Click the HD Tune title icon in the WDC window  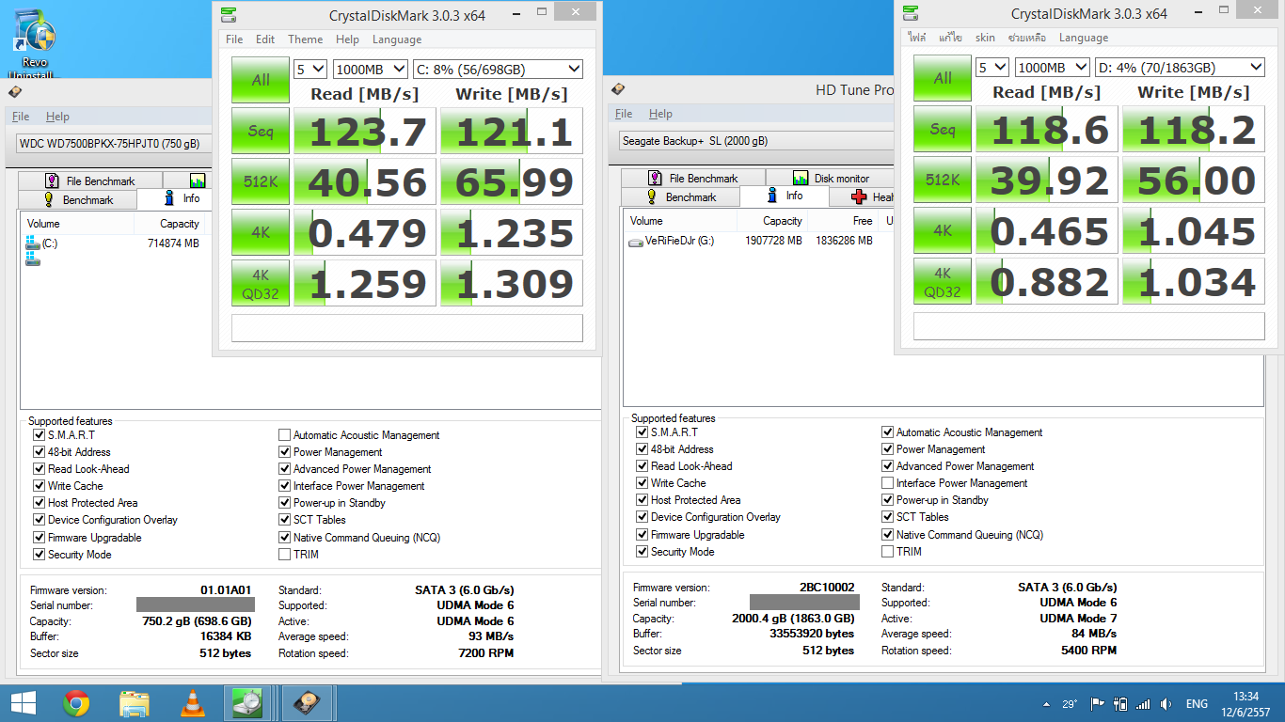(x=15, y=91)
